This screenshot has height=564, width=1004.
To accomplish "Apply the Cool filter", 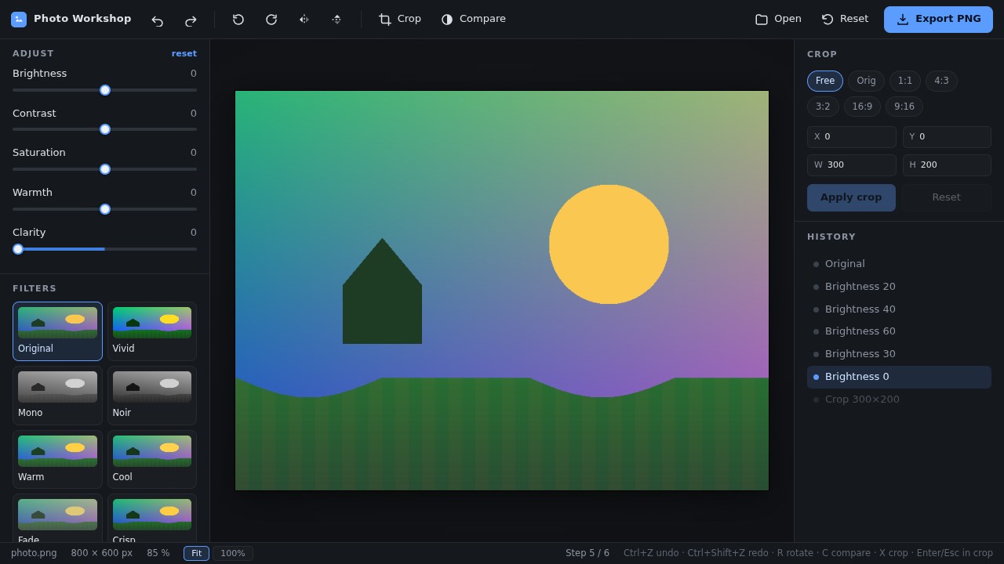I will 152,460.
